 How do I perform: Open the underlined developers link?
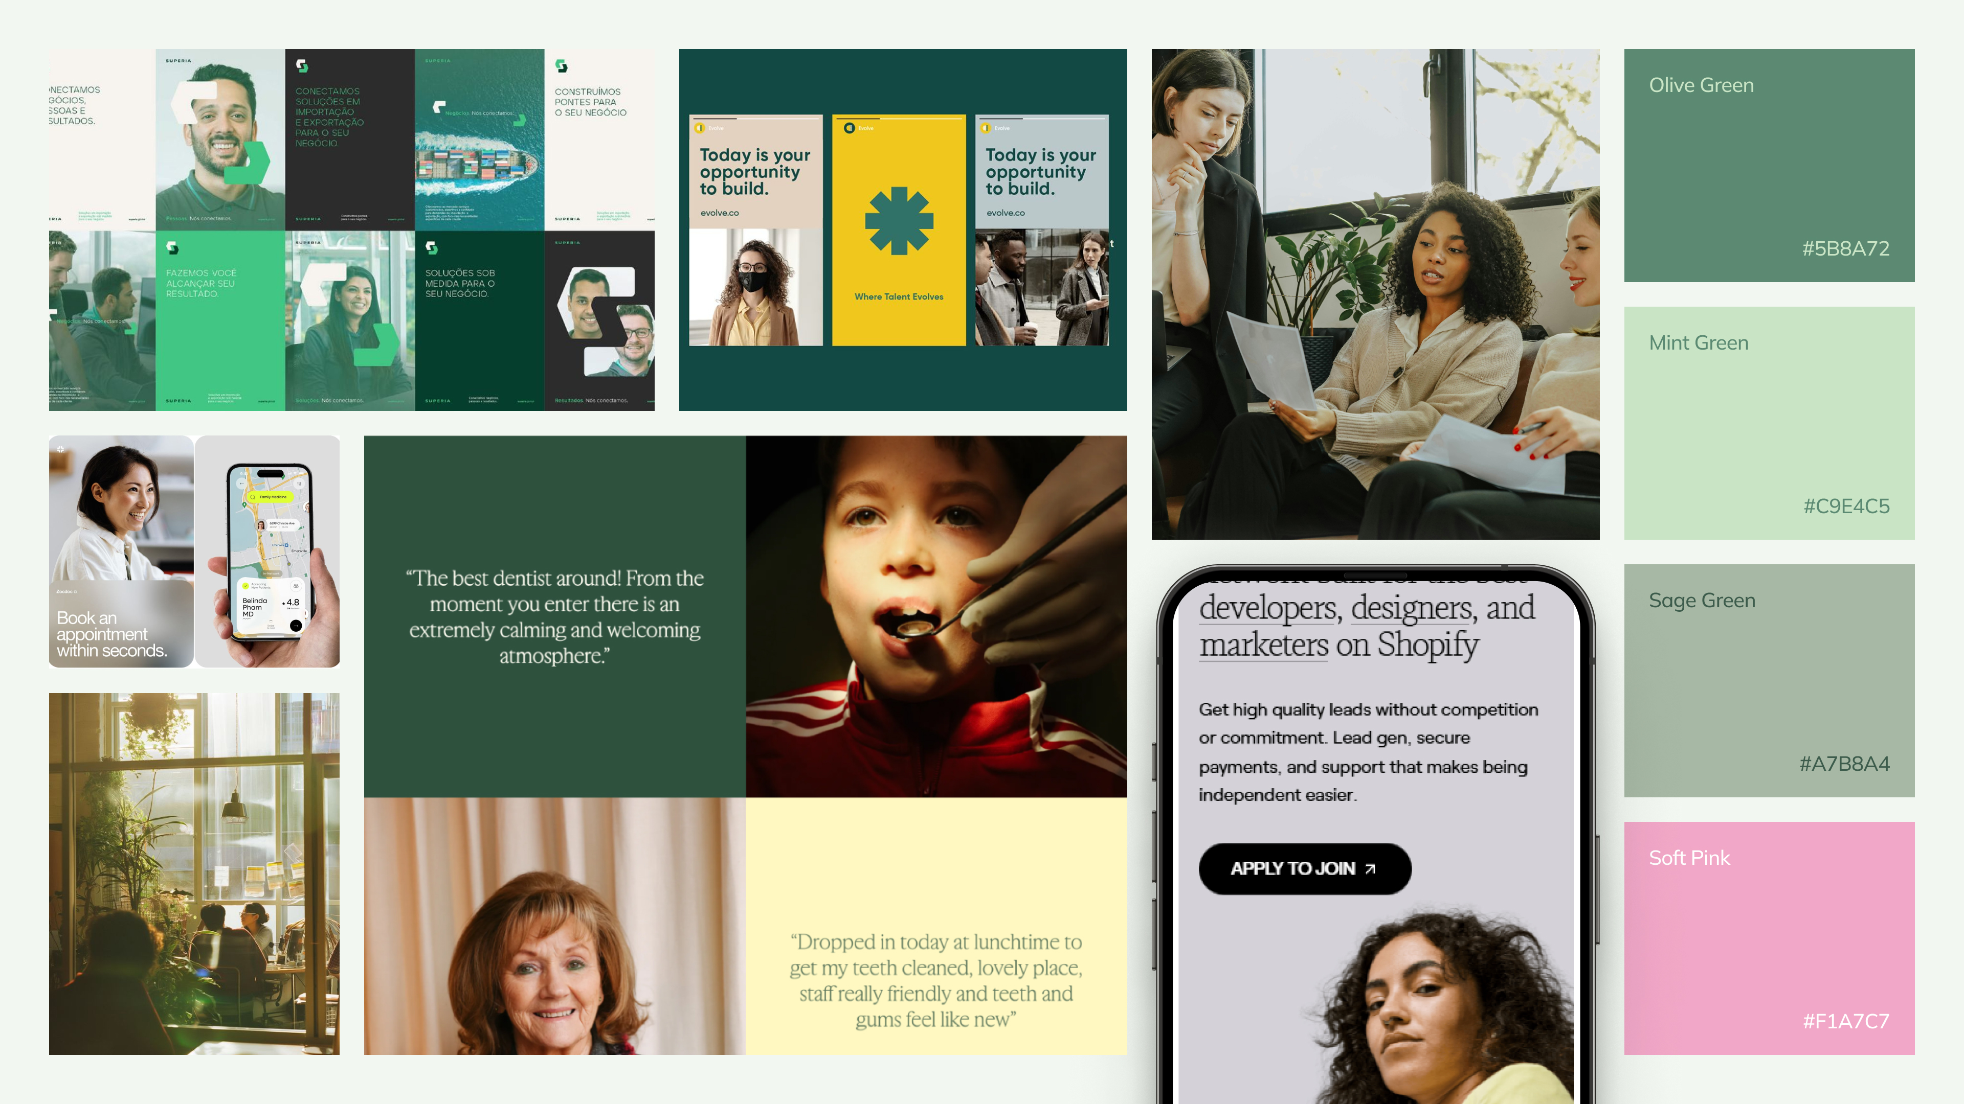(x=1267, y=608)
